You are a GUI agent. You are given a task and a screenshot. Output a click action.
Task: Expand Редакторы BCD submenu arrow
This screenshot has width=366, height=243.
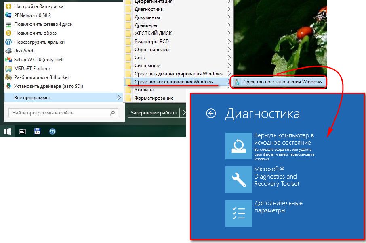tap(229, 42)
